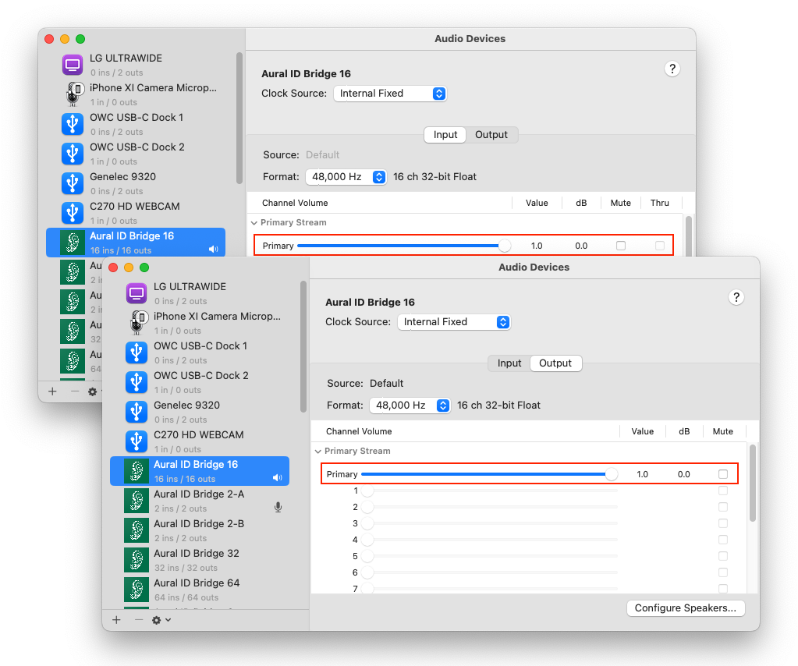Choose the Genelec 9320 USB icon in the front window

tap(137, 412)
